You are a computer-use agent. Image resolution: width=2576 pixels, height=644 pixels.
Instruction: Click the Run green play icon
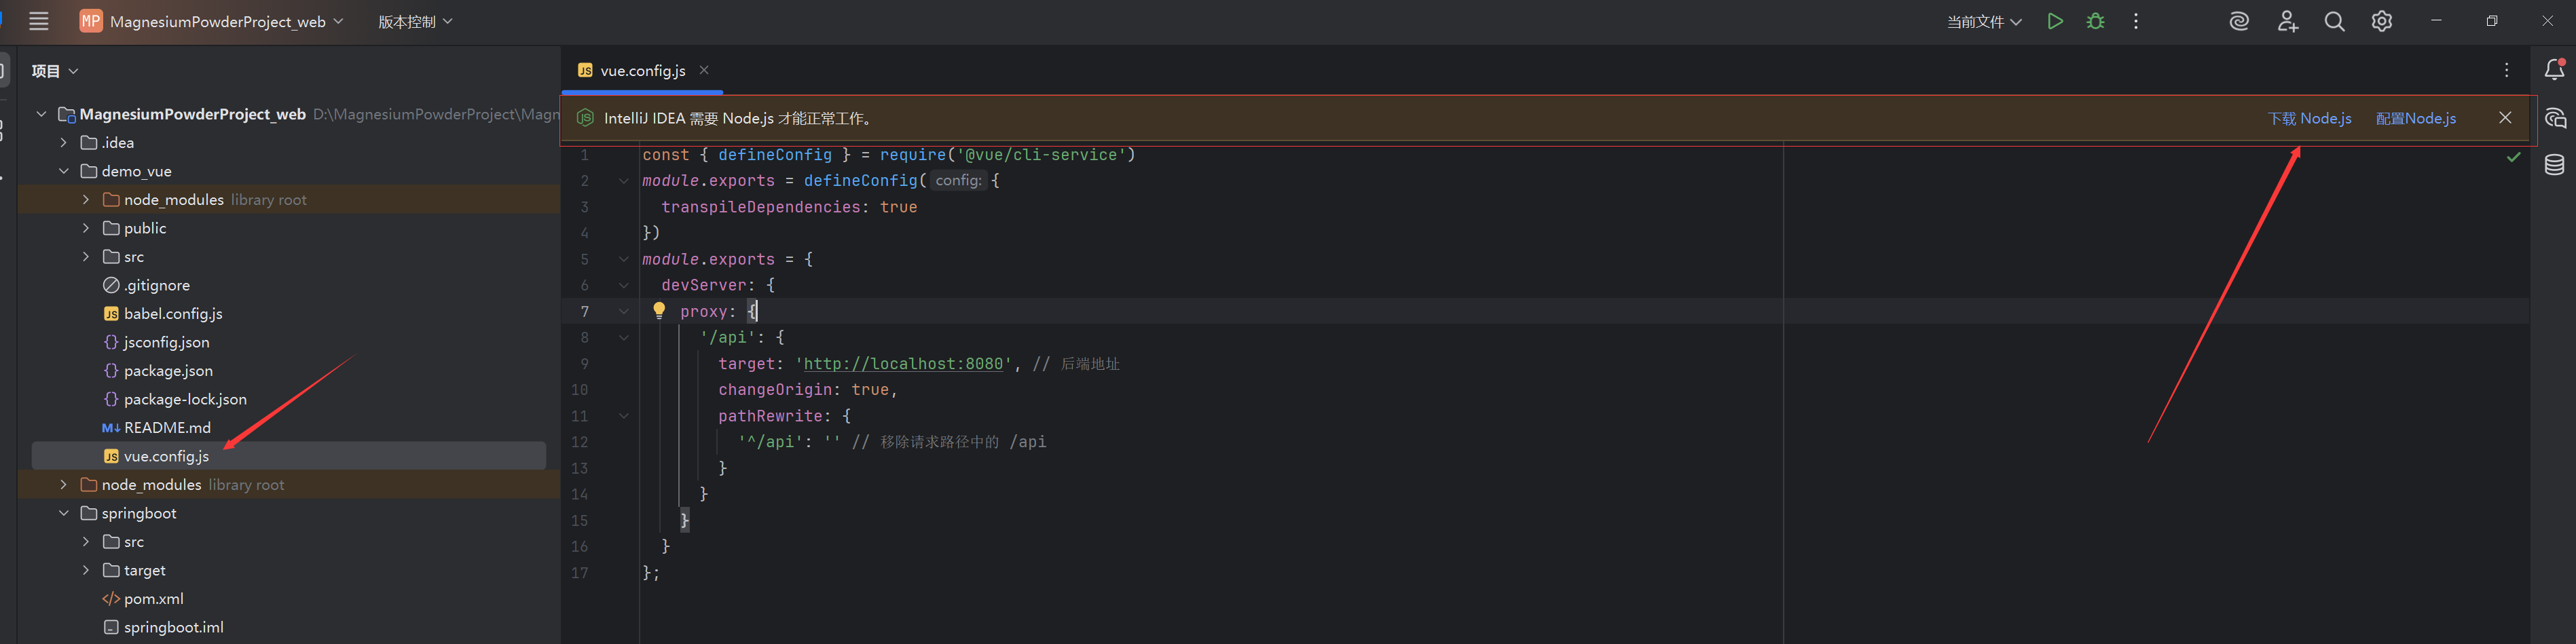(2055, 21)
